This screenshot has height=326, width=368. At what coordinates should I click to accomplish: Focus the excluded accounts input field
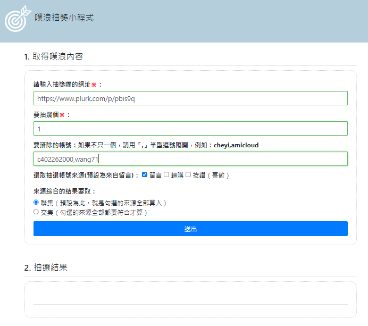point(190,159)
